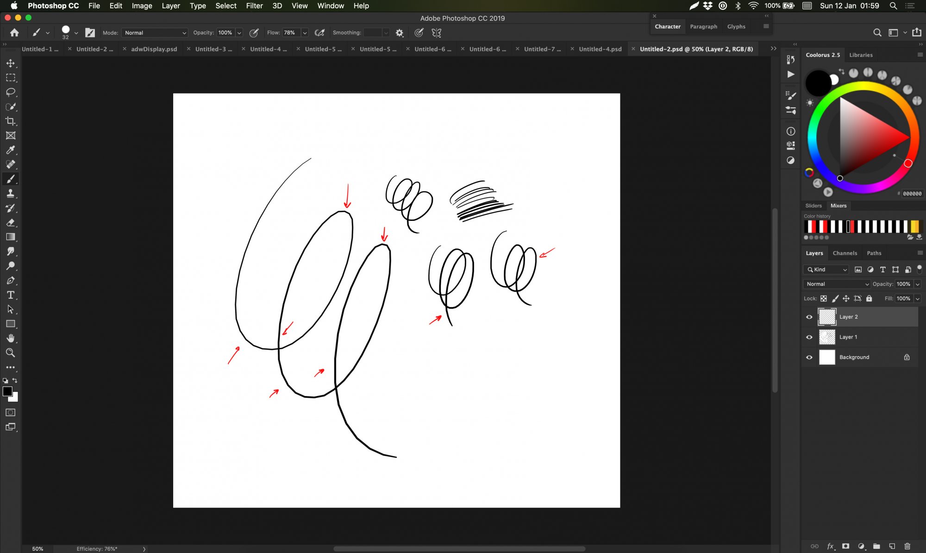Click the fx layer style button
This screenshot has width=926, height=553.
pyautogui.click(x=831, y=546)
